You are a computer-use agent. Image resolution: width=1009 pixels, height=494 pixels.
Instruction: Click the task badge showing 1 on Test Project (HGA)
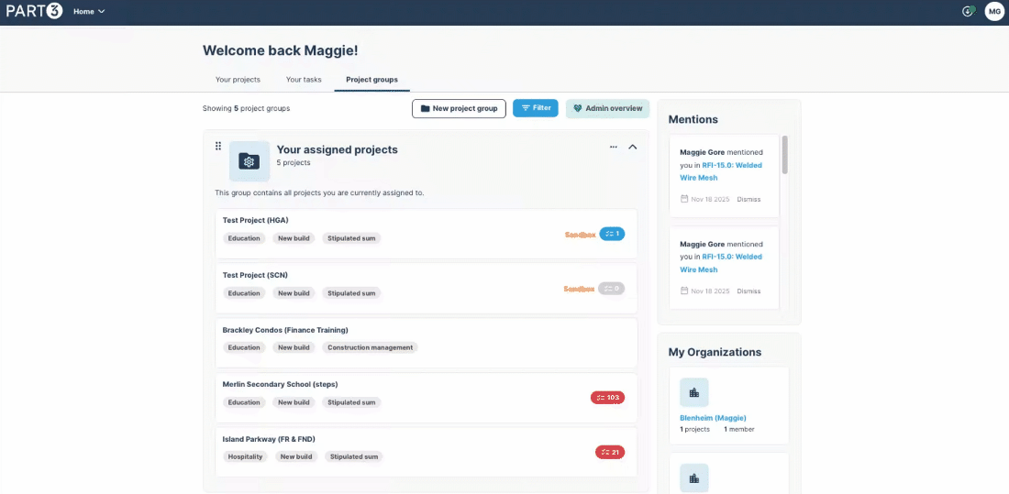(612, 234)
